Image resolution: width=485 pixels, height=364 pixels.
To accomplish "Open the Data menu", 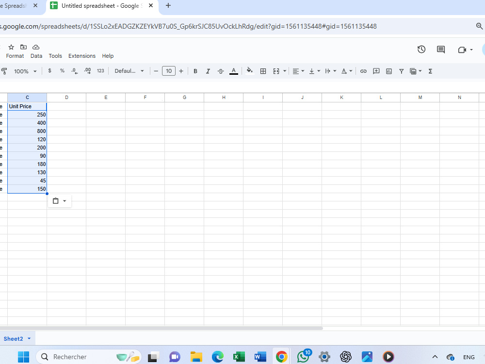I will click(36, 56).
